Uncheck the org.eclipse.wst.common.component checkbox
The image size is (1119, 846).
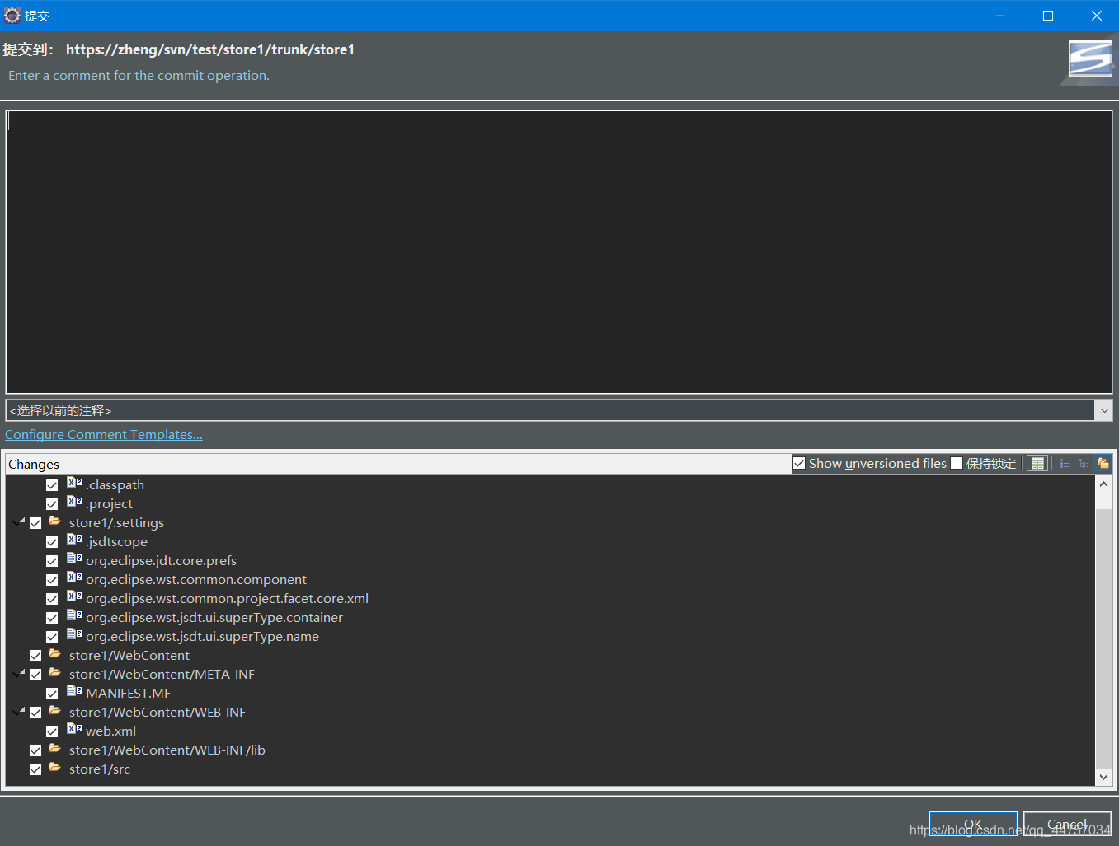[52, 580]
